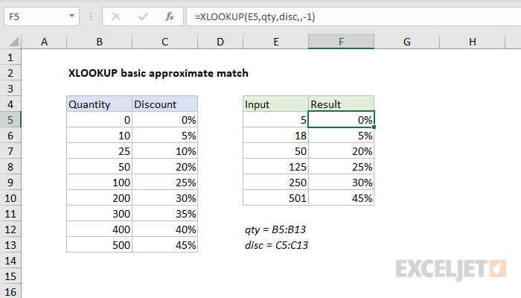The width and height of the screenshot is (521, 298).
Task: Click the 'Quantity' header cell
Action: pos(99,104)
